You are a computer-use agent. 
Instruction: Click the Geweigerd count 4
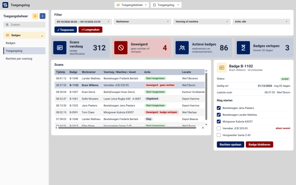165,48
